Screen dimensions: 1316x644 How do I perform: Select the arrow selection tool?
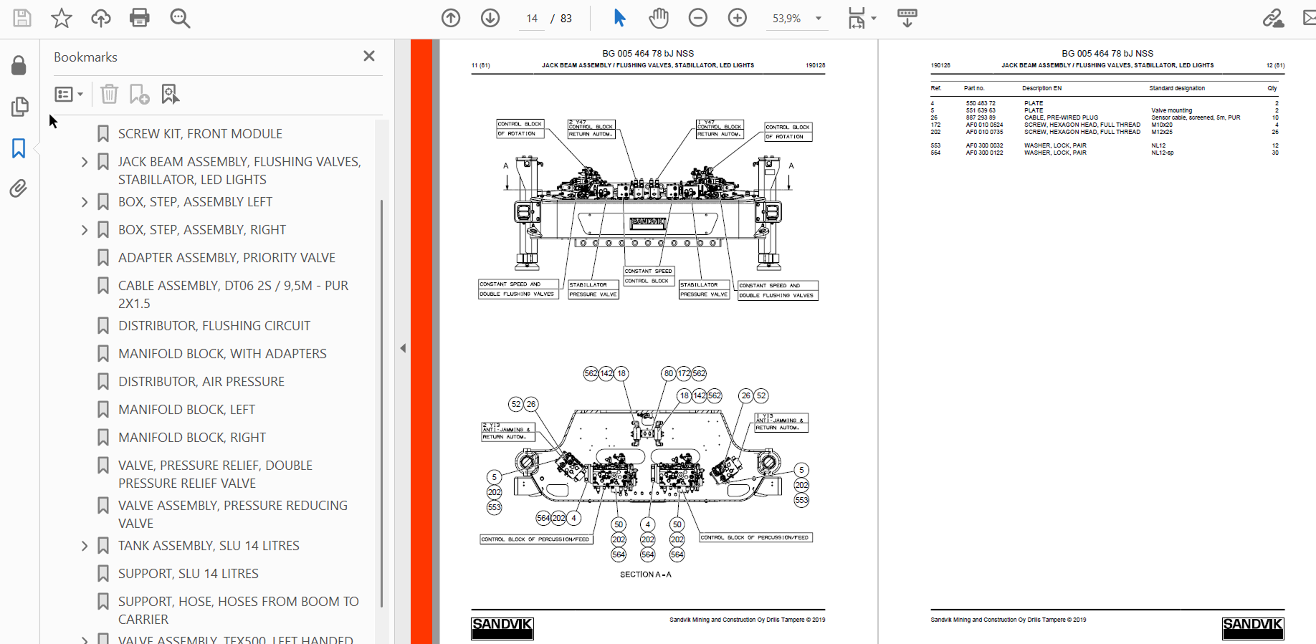[x=620, y=18]
